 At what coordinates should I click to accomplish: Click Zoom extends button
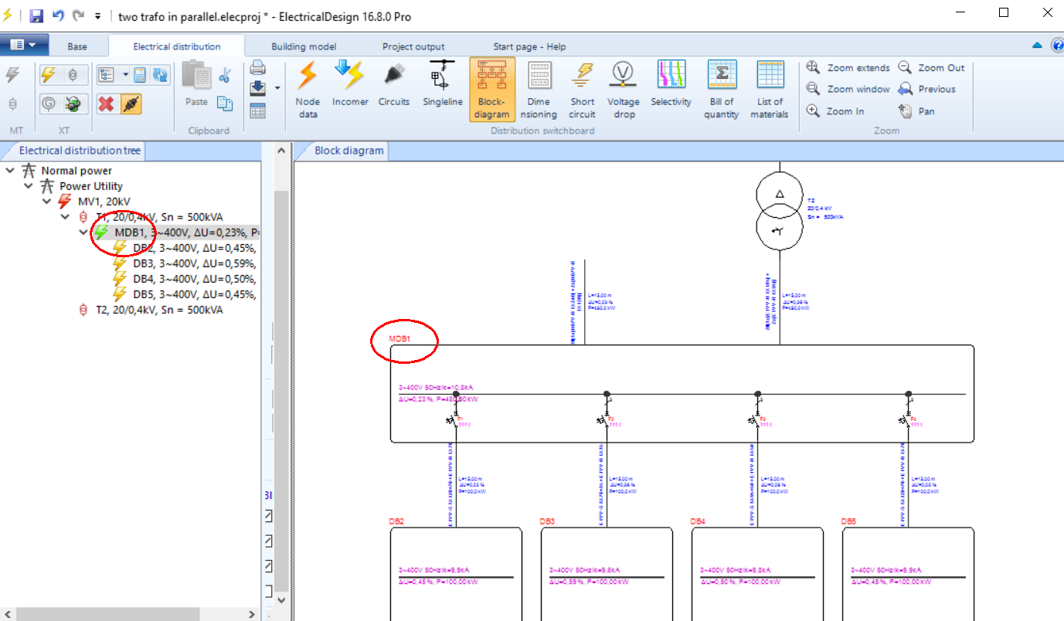848,68
